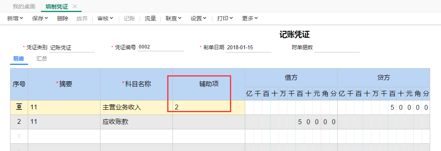
Task: Click 摘要 cell of 主营业务收入 row
Action: point(64,107)
